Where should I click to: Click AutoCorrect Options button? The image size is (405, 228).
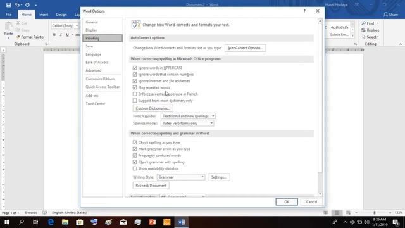(x=245, y=48)
